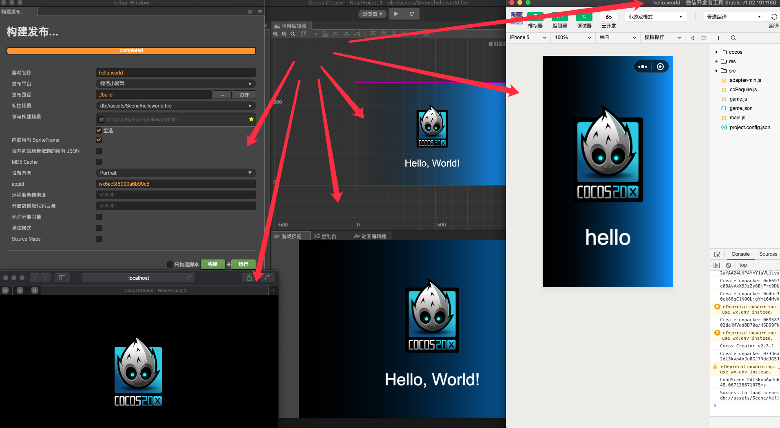
Task: Click the green 构建 build button
Action: point(213,264)
